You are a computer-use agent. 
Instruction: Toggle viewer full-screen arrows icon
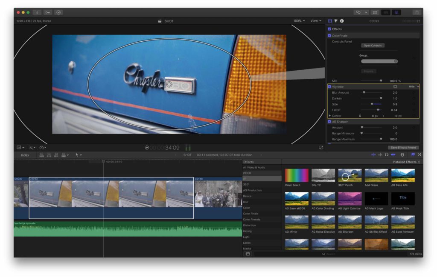point(321,148)
